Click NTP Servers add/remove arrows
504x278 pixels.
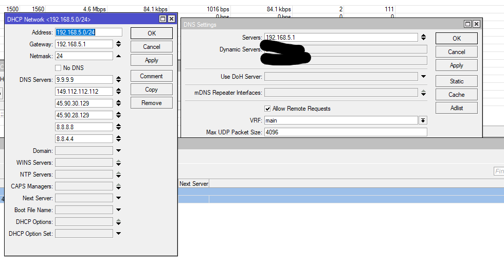point(119,175)
